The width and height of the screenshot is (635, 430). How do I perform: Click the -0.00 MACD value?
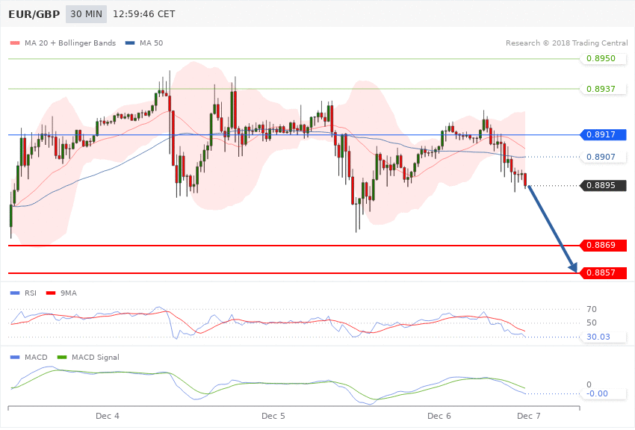[597, 393]
